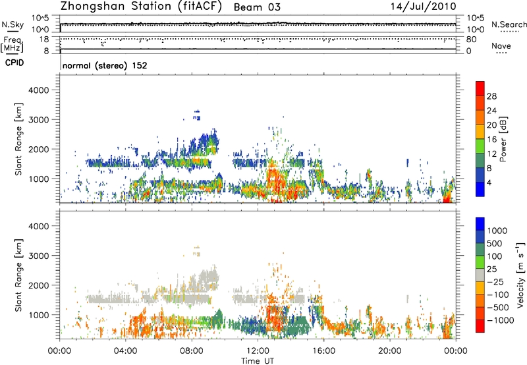Click the 2000 tick in velocity panel
The height and width of the screenshot is (365, 527).
coord(38,285)
